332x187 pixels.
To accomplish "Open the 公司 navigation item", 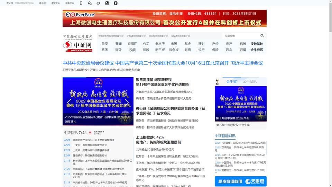I will pyautogui.click(x=146, y=44).
